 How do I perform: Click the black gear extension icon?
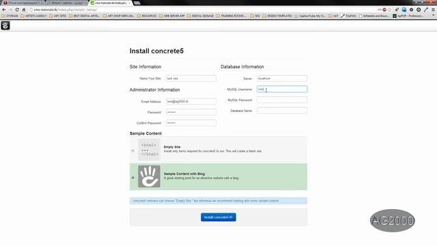(411, 10)
